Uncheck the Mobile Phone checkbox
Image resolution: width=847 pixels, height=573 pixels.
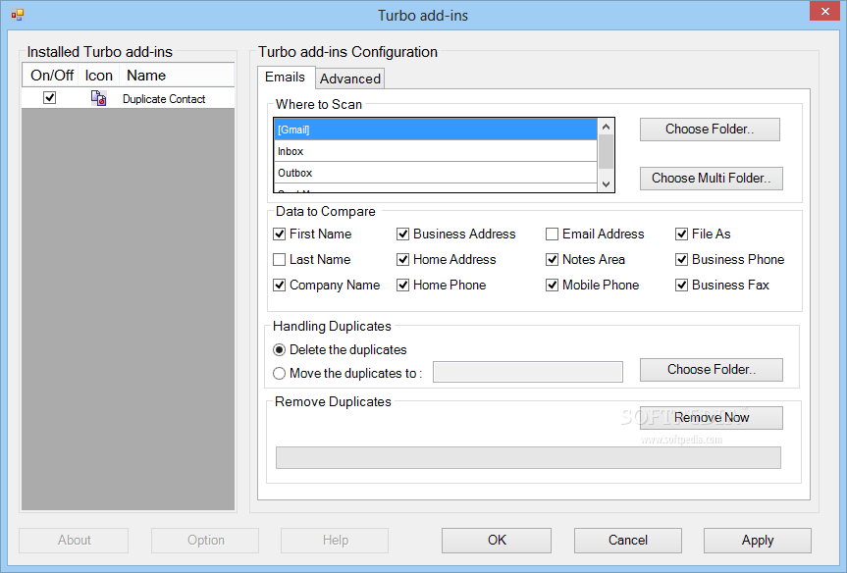(x=552, y=286)
